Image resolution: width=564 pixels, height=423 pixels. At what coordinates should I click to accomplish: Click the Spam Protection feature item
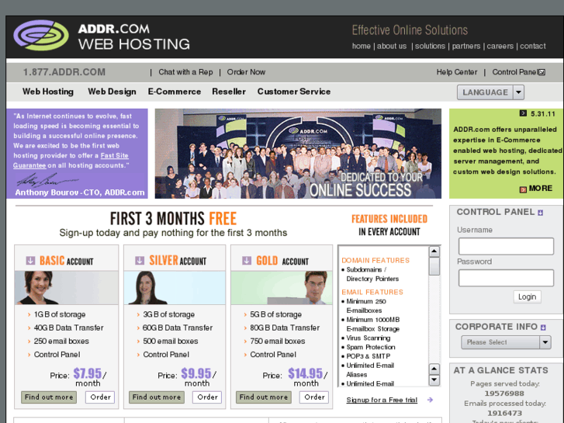pos(371,347)
